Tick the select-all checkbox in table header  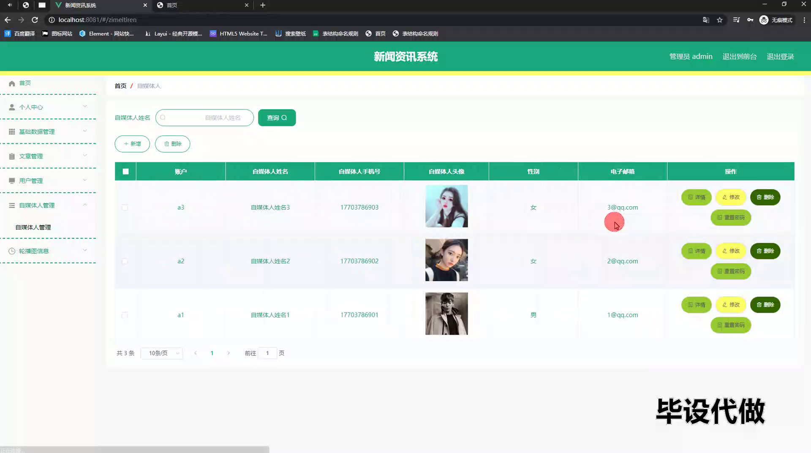point(125,172)
